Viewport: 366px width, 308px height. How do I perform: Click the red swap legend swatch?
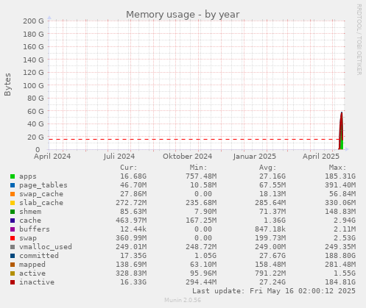(13, 238)
